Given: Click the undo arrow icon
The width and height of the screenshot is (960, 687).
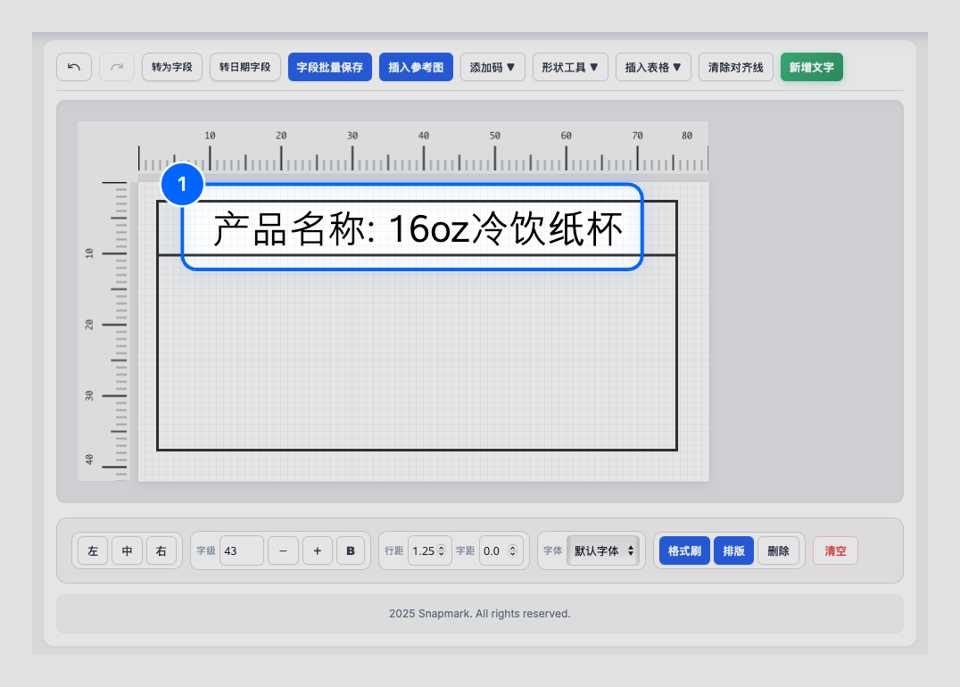Looking at the screenshot, I should 74,67.
